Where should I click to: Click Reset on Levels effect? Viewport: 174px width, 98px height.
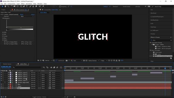pyautogui.click(x=22, y=14)
